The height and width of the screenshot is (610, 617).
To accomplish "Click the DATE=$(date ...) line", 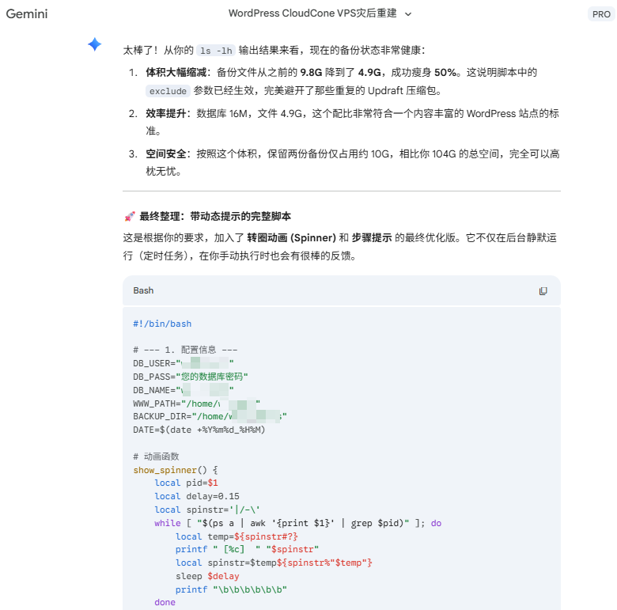I will point(199,430).
